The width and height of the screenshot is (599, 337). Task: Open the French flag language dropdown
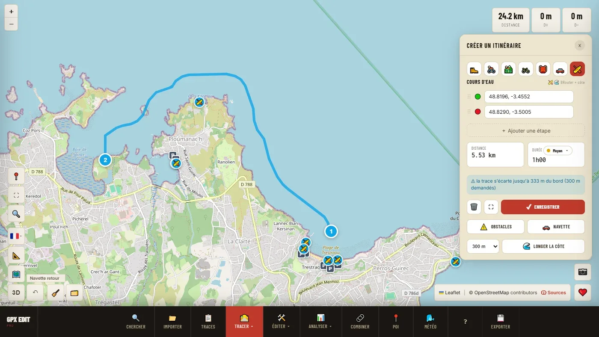pos(16,236)
